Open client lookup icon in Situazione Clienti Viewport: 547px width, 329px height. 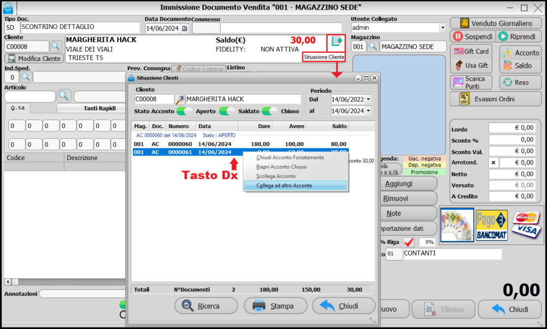[179, 99]
